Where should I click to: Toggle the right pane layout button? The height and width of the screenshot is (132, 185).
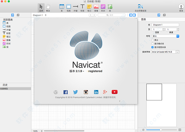134,15
